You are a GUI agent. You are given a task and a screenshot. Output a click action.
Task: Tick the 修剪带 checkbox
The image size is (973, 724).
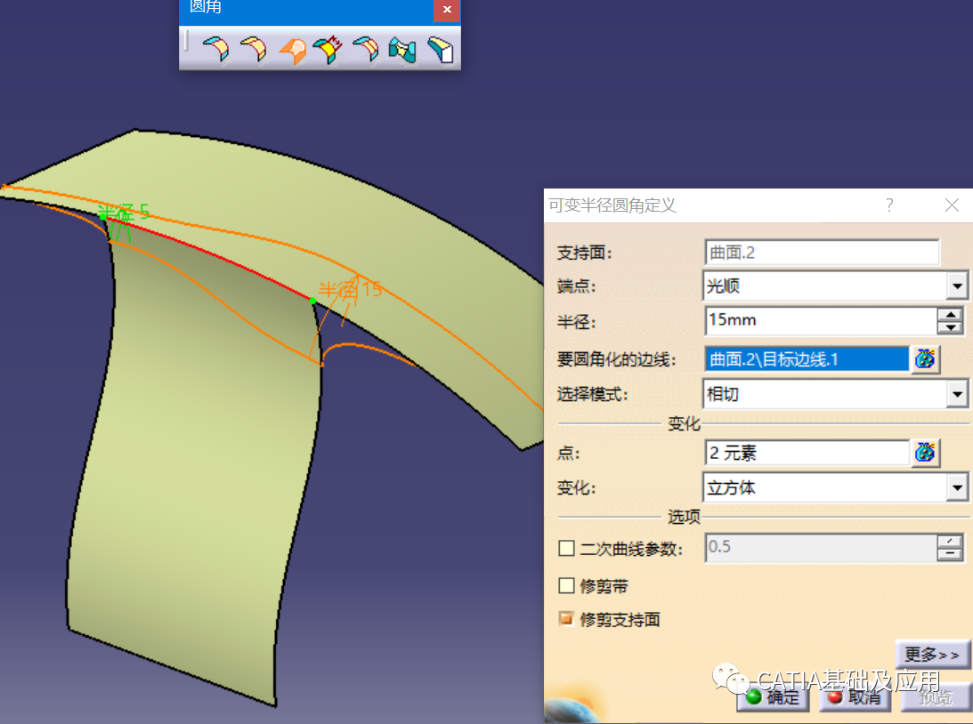tap(566, 586)
